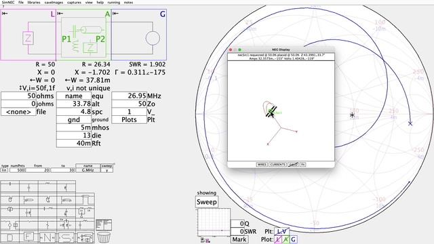
Task: Open the help menu
Action: click(x=100, y=2)
